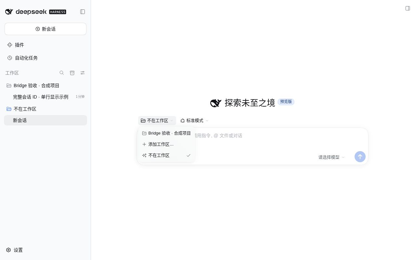This screenshot has height=260, width=416.
Task: Click the 1分钟 timestamp on conversation row
Action: [x=80, y=97]
